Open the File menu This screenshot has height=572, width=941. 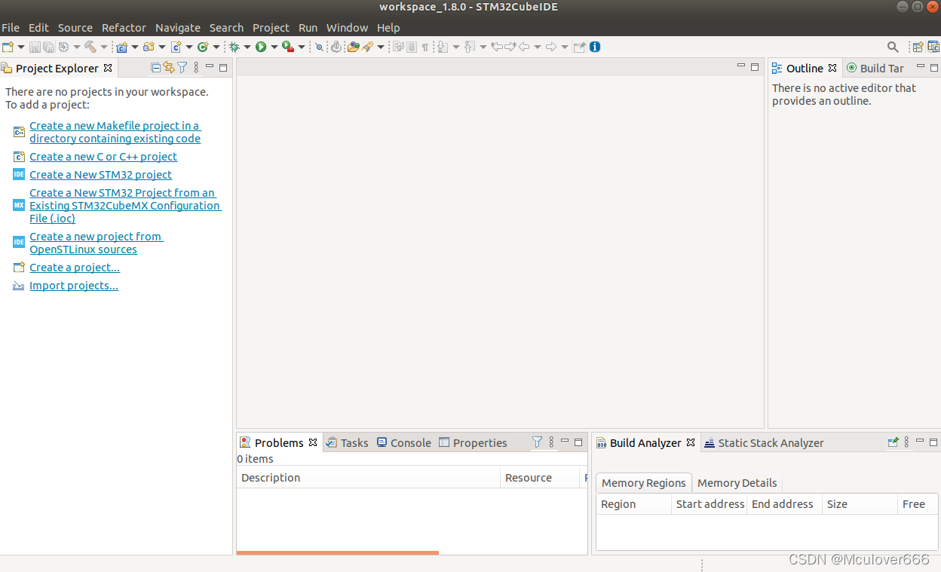coord(11,28)
